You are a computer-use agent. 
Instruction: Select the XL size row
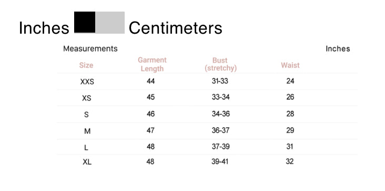coord(207,162)
